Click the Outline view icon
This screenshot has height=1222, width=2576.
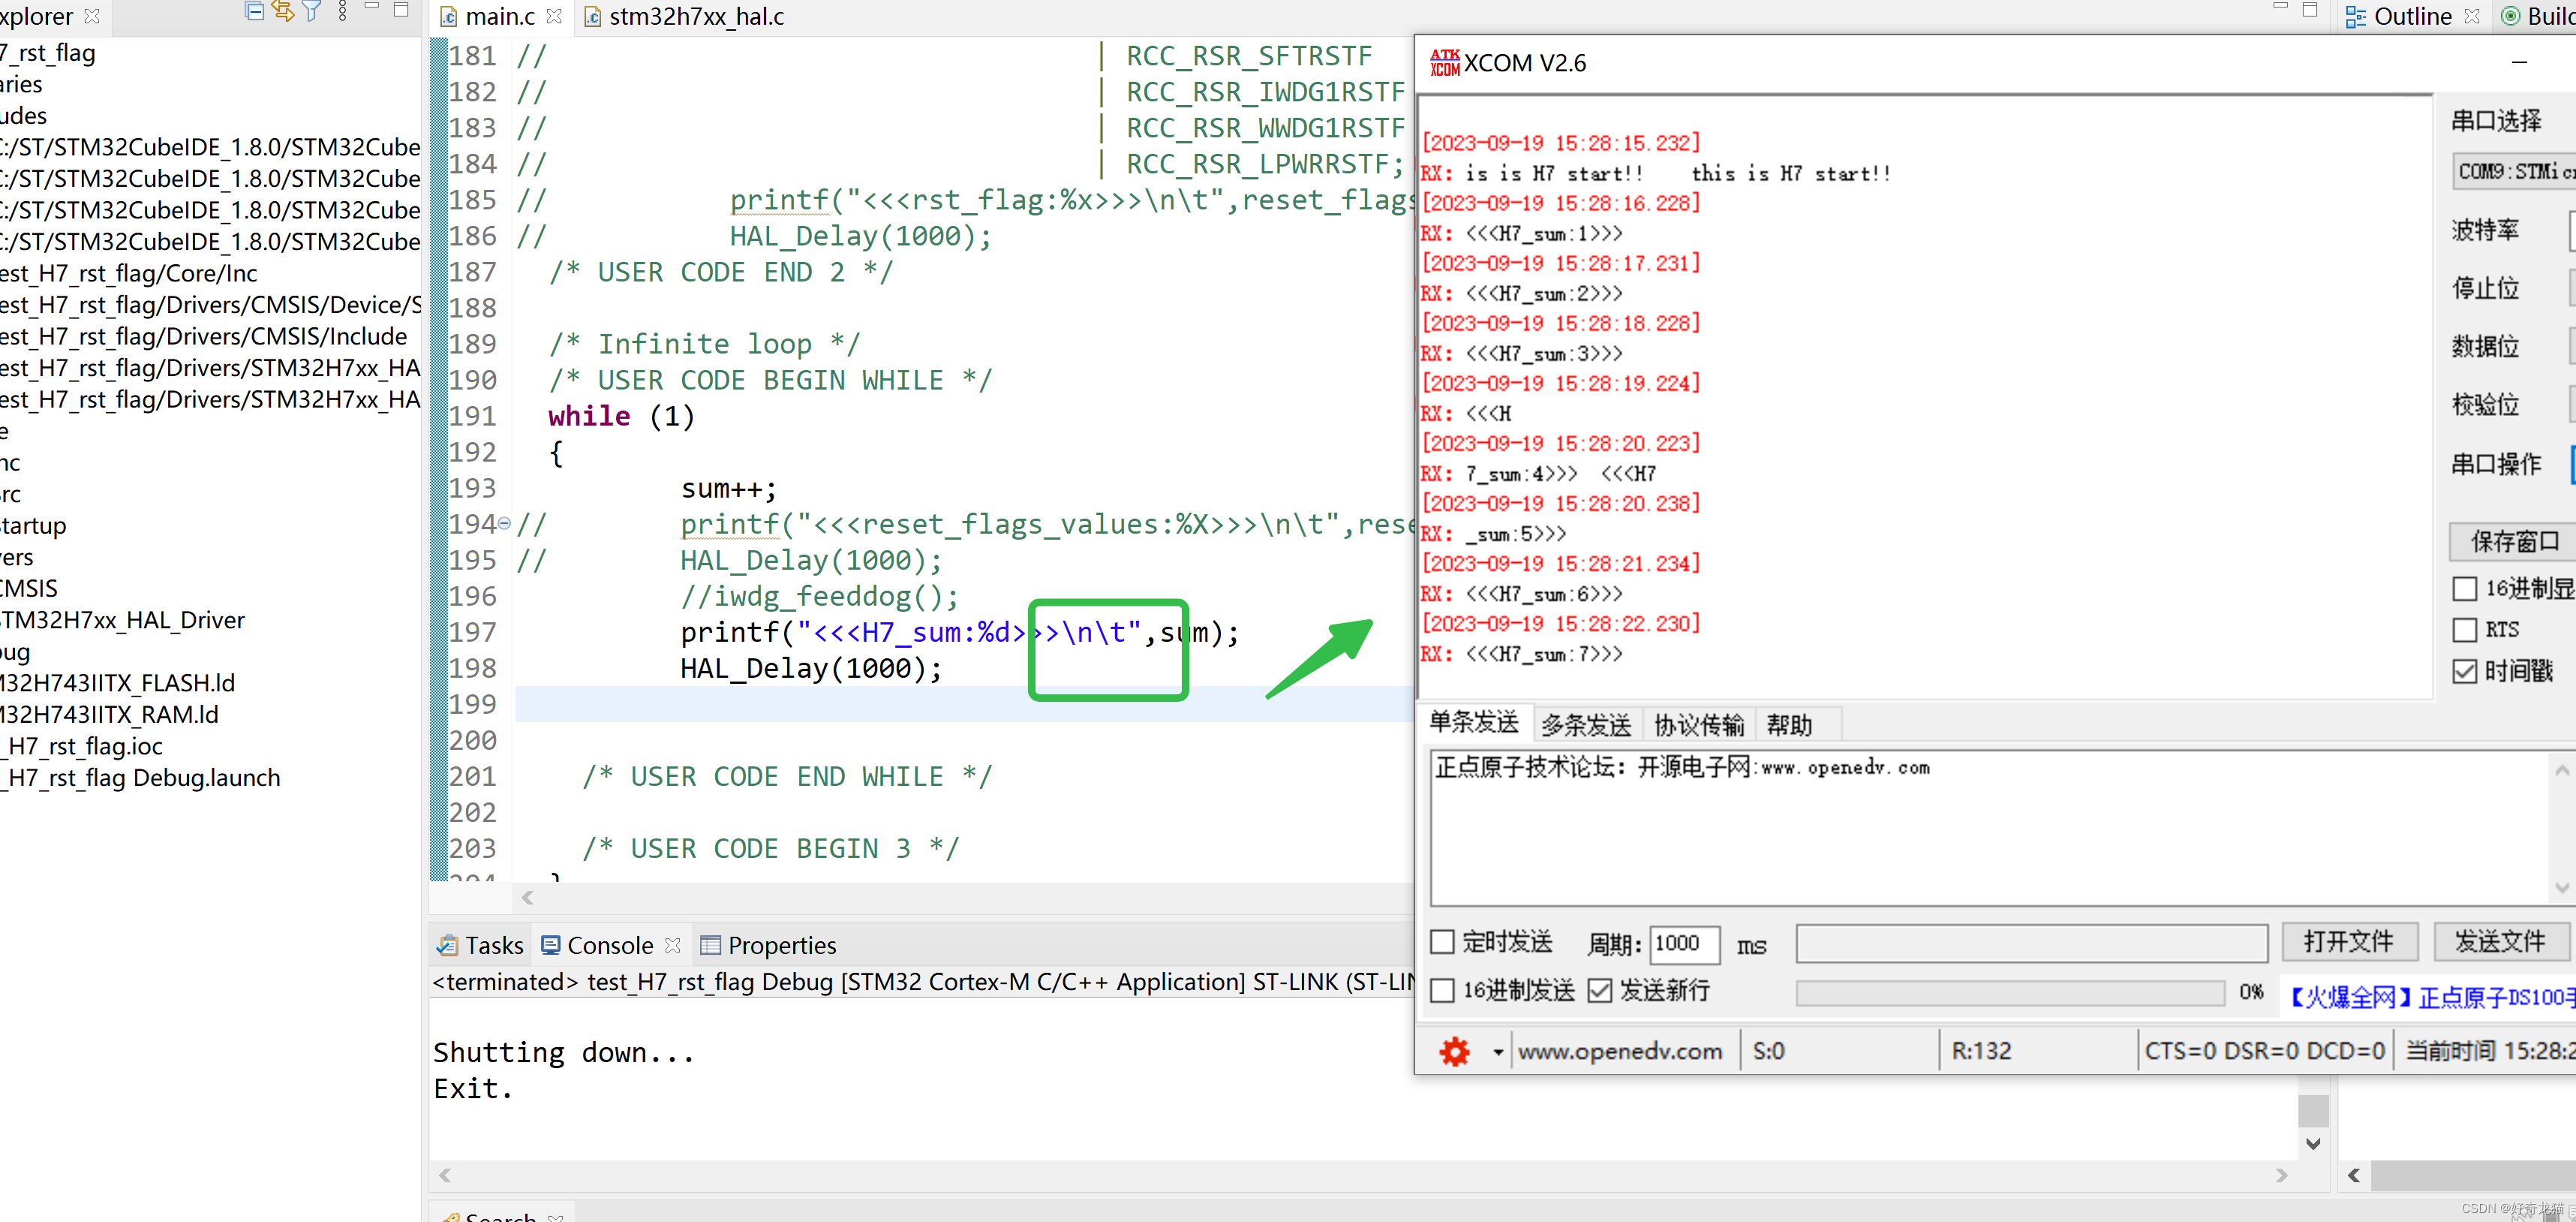coord(2356,17)
